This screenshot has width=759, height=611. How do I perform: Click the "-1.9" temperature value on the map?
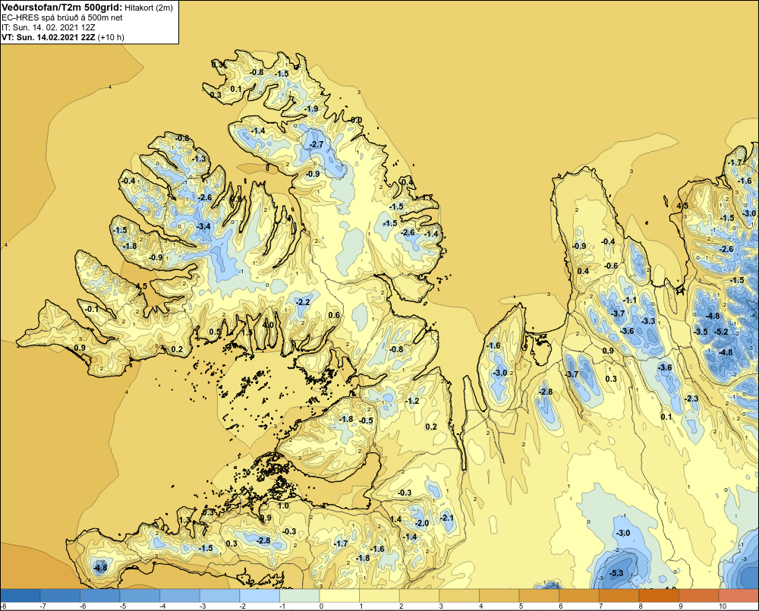[x=312, y=109]
